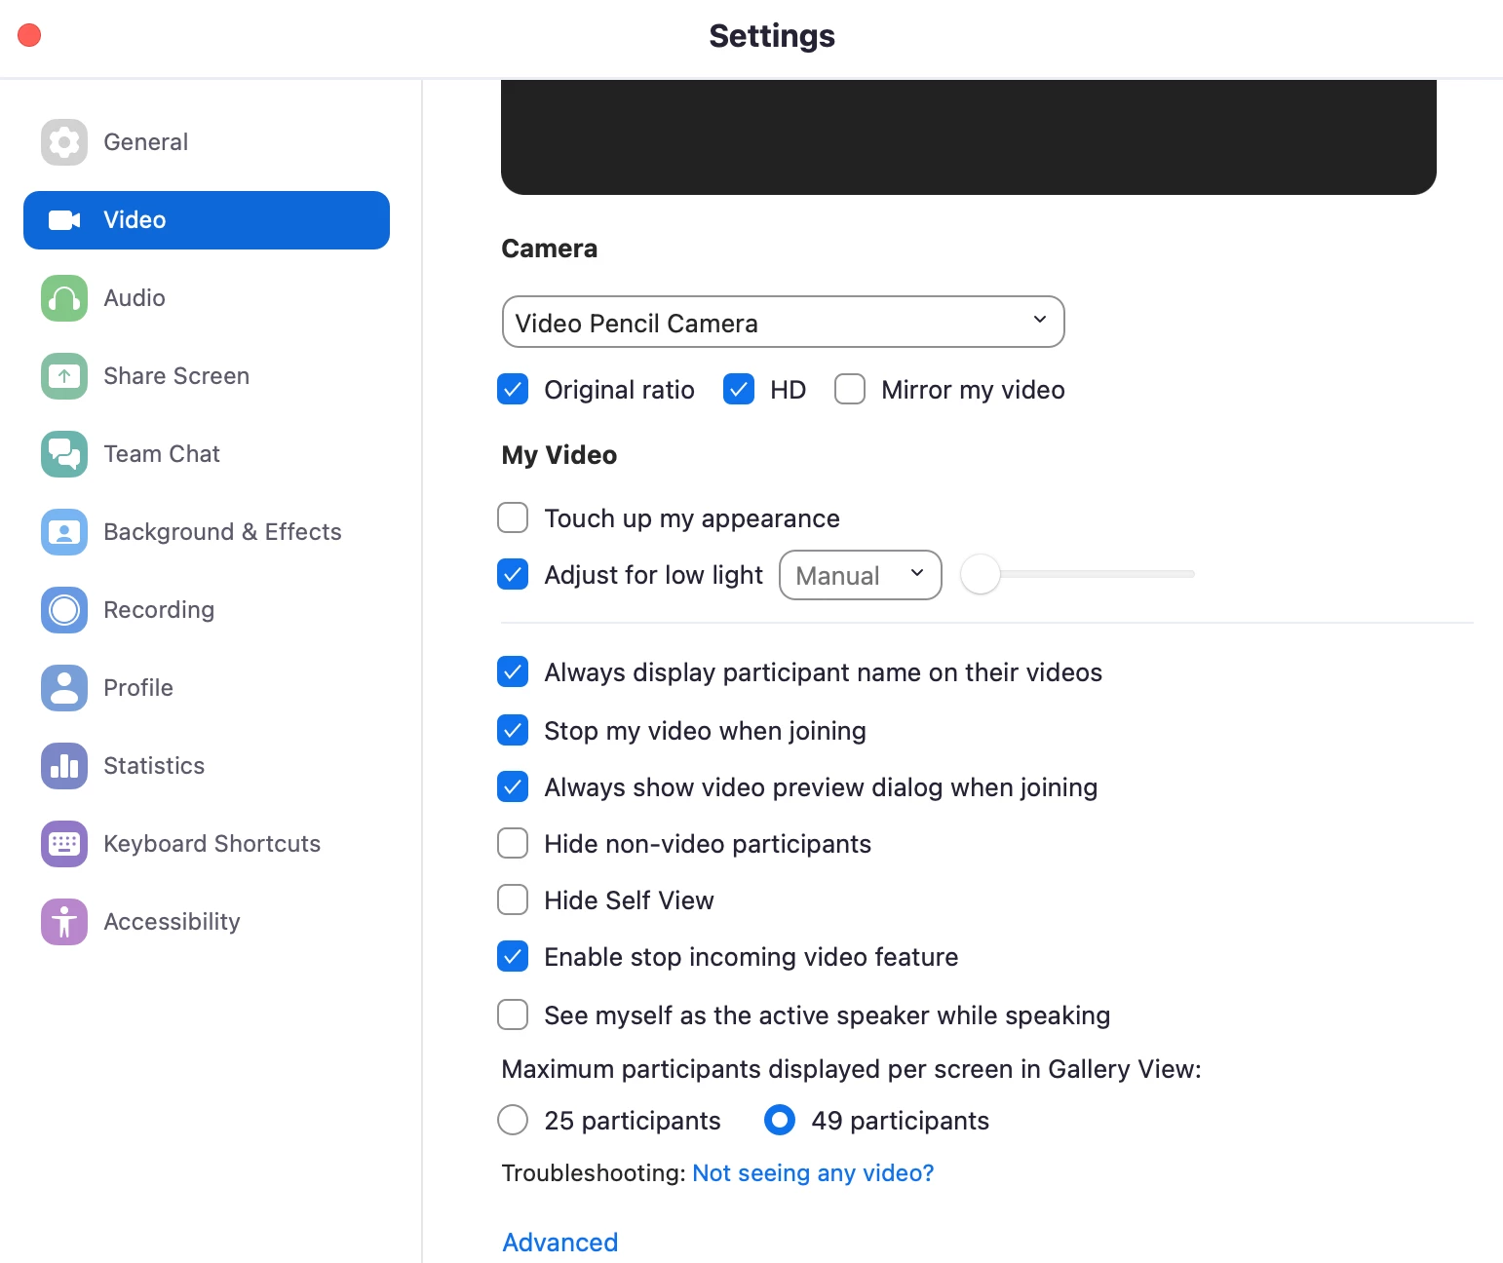
Task: Enable Mirror my video
Action: point(850,389)
